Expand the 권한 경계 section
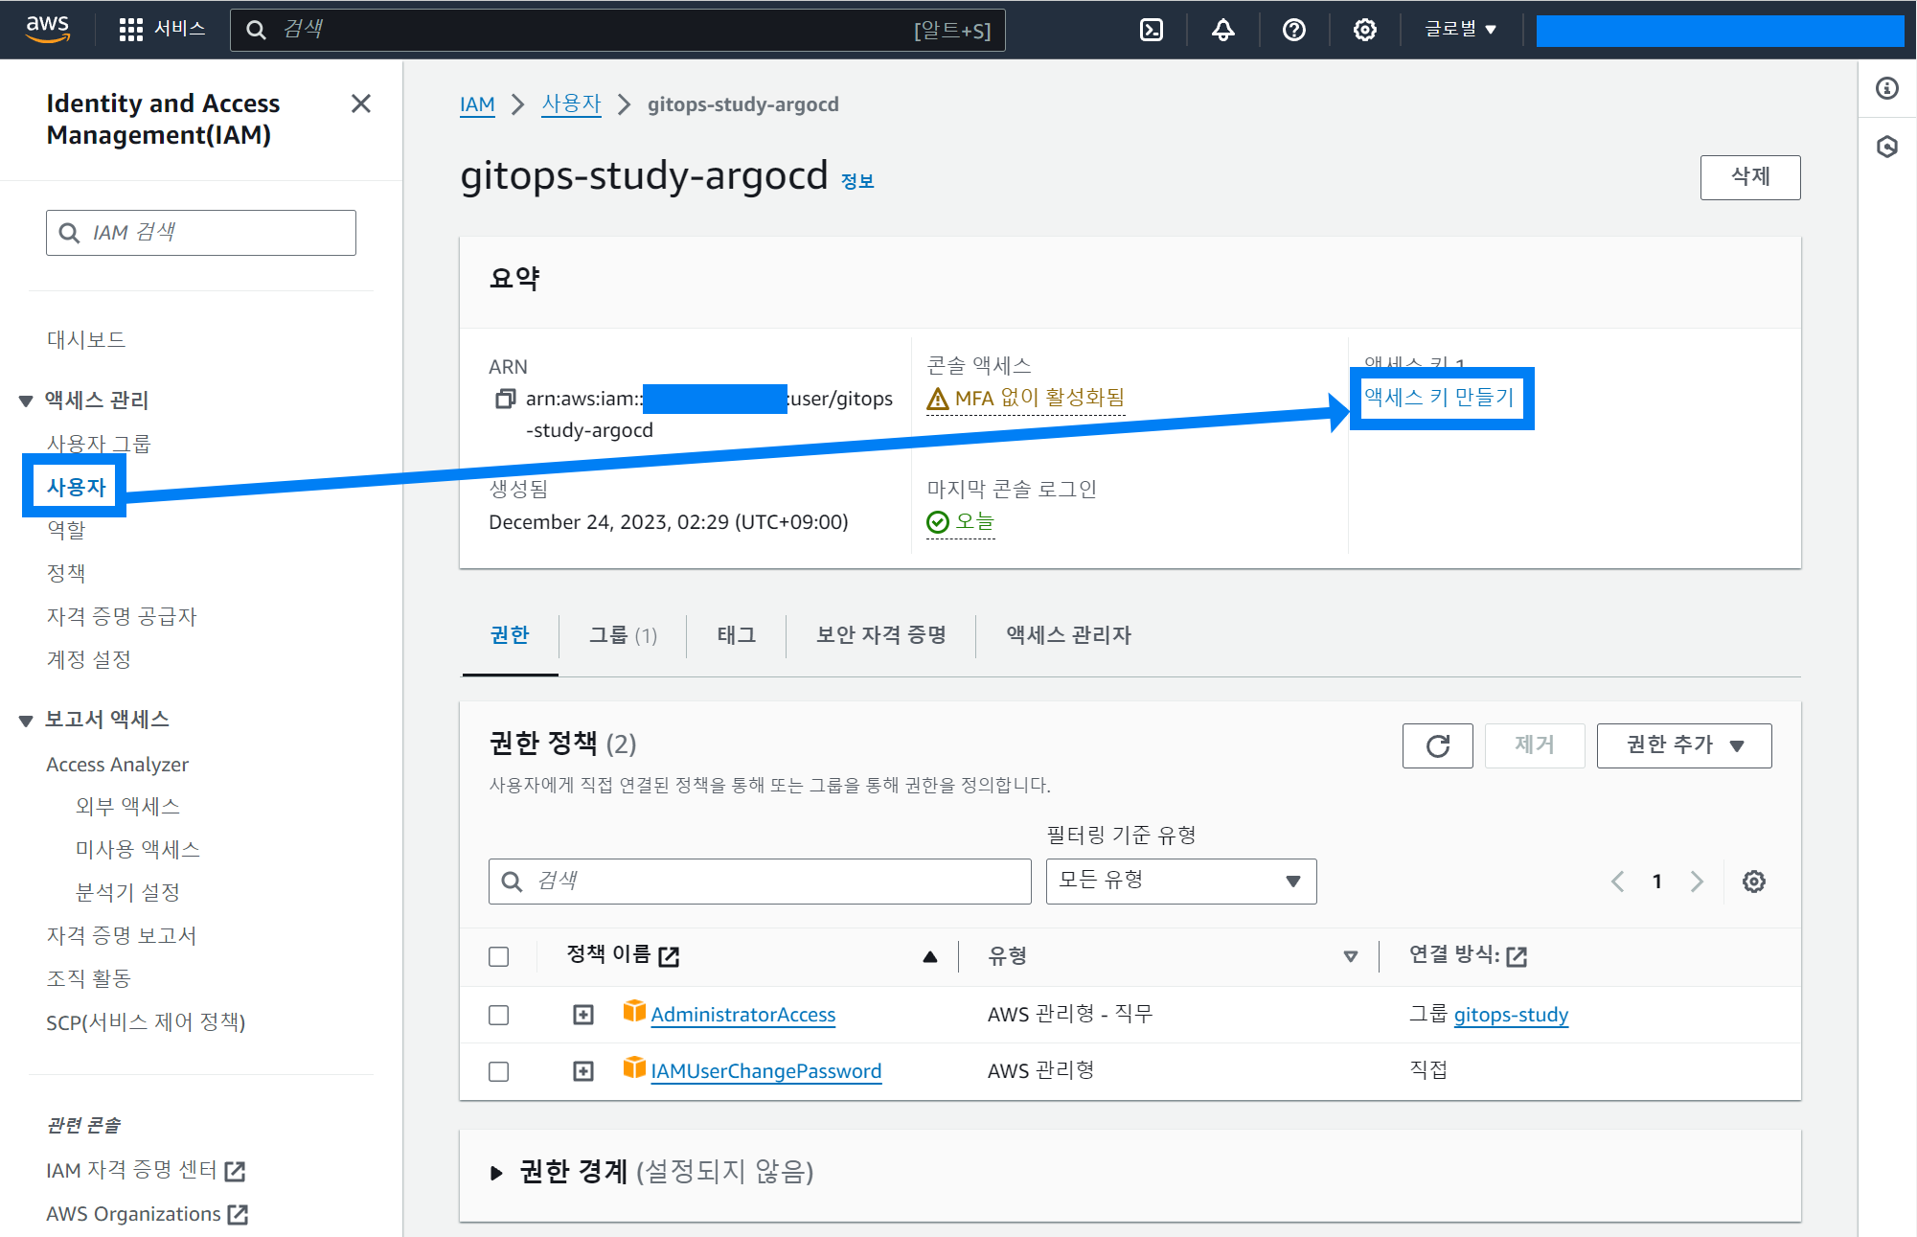The image size is (1917, 1237). [x=496, y=1173]
